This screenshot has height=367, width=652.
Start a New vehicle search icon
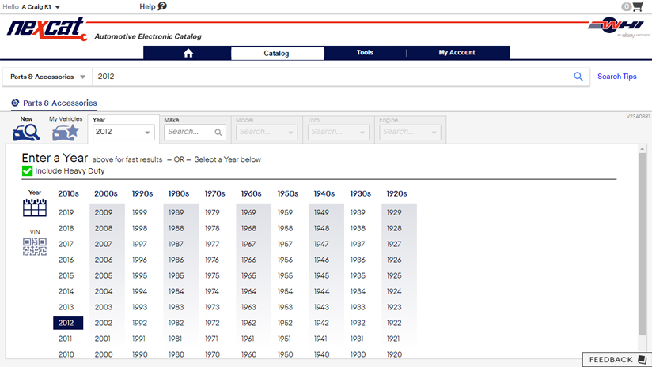click(x=26, y=133)
